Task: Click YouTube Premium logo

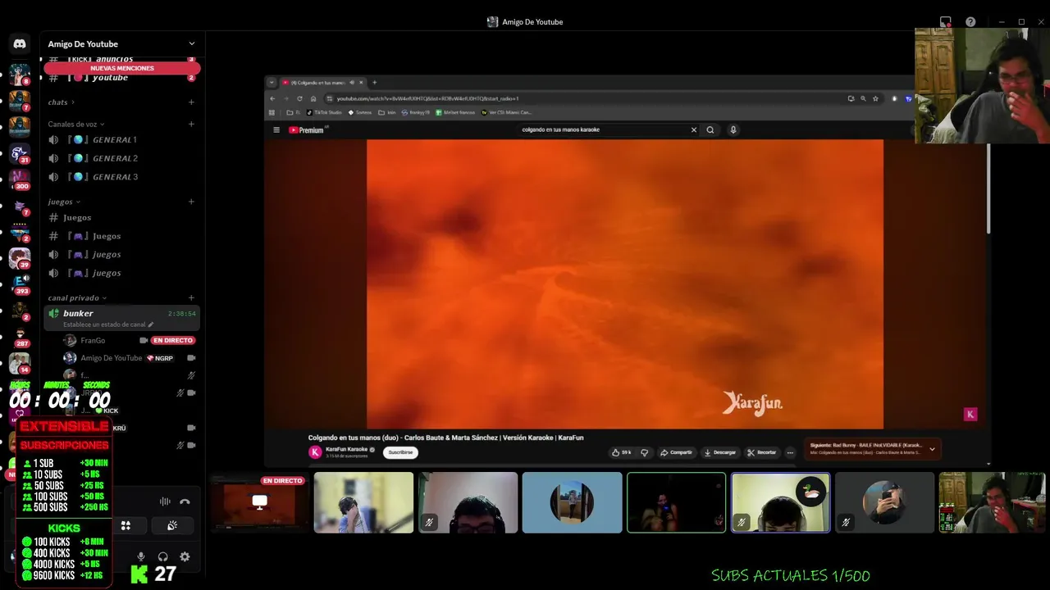Action: [308, 129]
